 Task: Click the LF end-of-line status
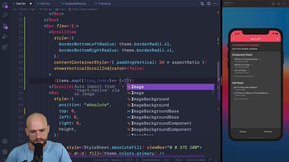[x=137, y=160]
